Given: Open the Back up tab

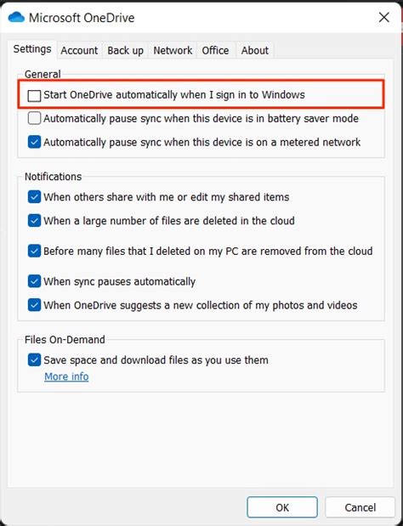Looking at the screenshot, I should click(x=125, y=50).
